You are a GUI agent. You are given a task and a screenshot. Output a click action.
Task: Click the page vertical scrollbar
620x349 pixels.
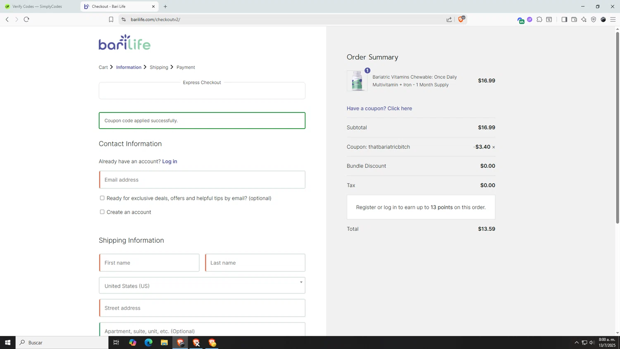click(x=618, y=128)
